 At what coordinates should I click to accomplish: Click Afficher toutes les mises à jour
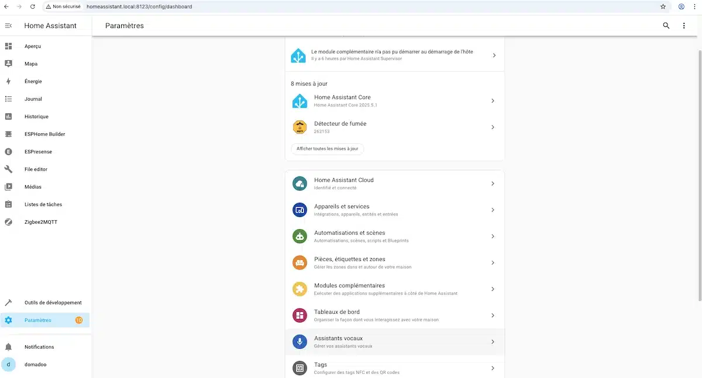point(327,148)
